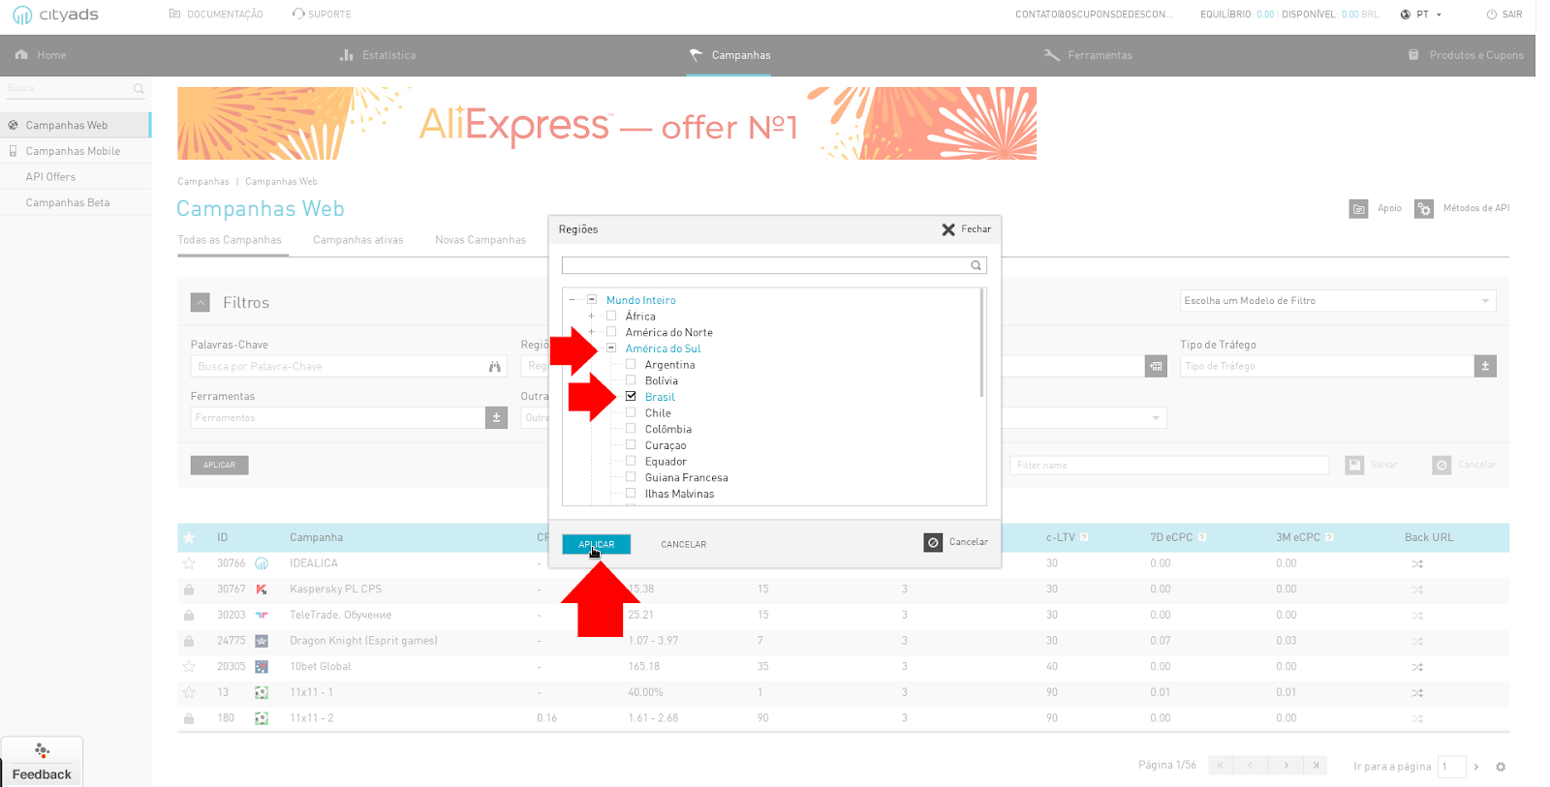Click the Salvar disk icon
This screenshot has width=1550, height=787.
coord(1354,466)
